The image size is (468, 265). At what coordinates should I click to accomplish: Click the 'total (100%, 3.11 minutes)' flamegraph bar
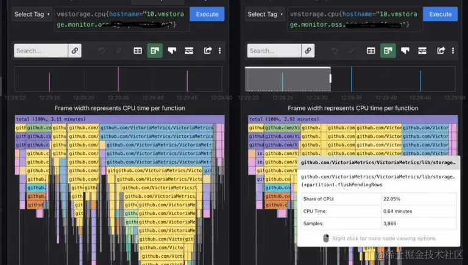(x=119, y=119)
